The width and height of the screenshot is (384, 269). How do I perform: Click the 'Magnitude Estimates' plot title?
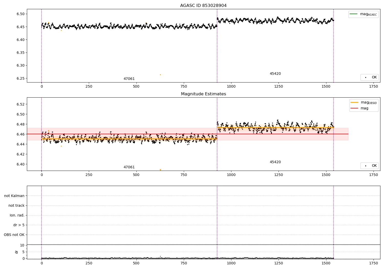pyautogui.click(x=203, y=94)
